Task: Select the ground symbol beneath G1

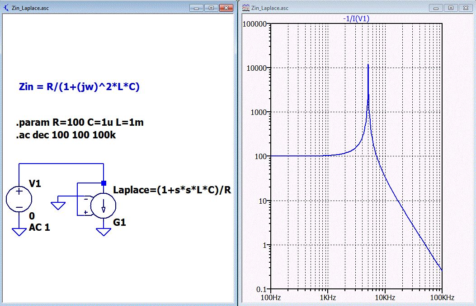Action: click(x=104, y=232)
